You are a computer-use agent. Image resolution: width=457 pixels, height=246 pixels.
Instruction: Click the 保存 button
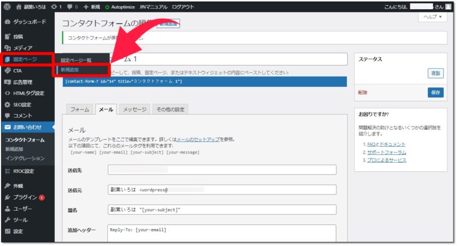point(436,92)
